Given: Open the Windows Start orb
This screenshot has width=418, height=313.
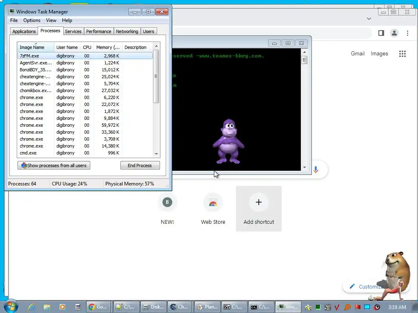Looking at the screenshot, I should point(11,306).
